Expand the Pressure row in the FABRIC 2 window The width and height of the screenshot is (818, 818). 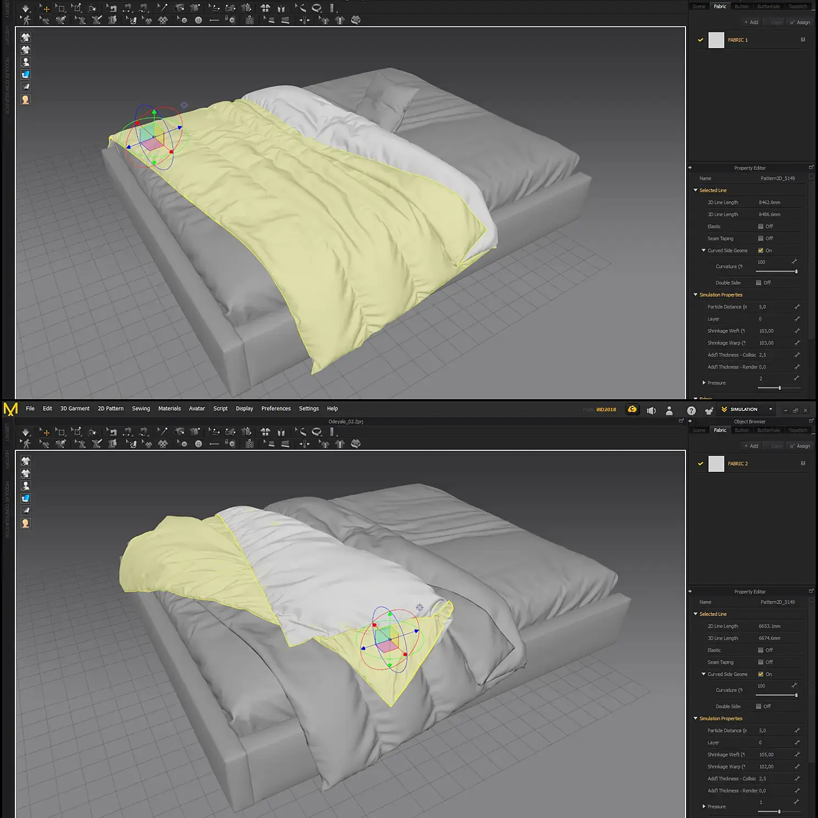click(x=704, y=806)
